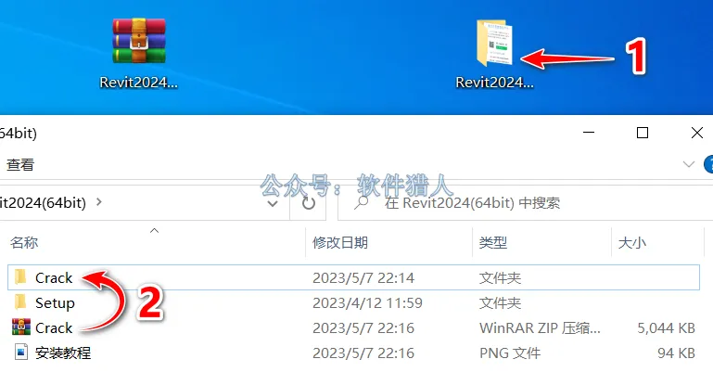Viewport: 713px width, 372px height.
Task: Click the refresh button beside address bar
Action: point(309,203)
